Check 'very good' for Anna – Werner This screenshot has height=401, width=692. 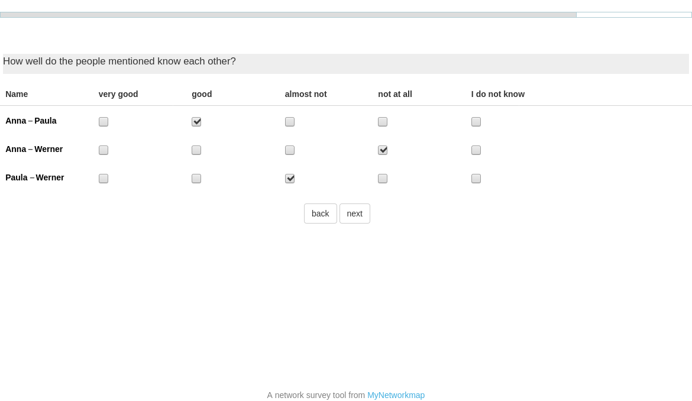pyautogui.click(x=104, y=150)
